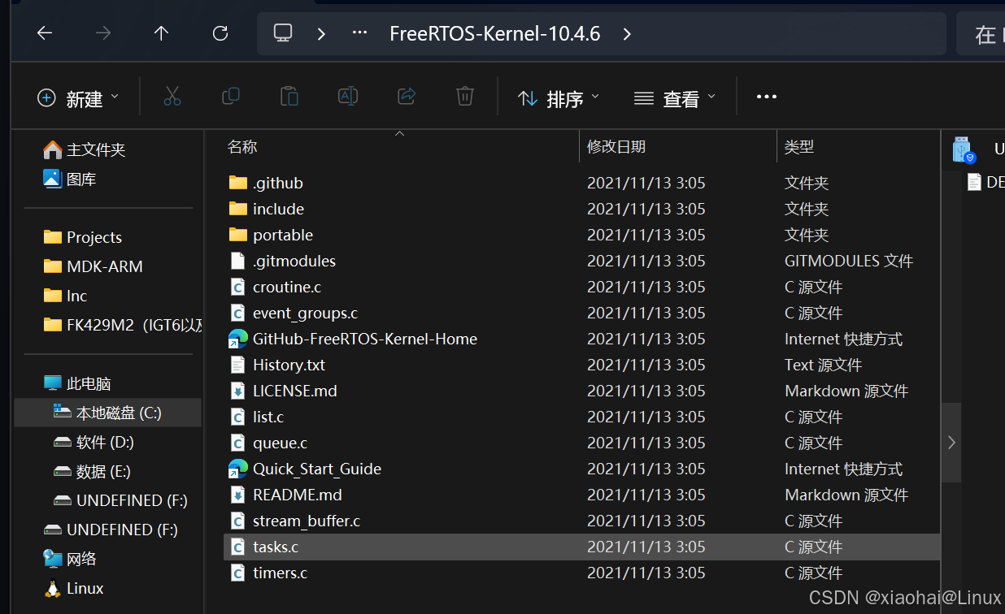1005x614 pixels.
Task: Click 'GITMODULES 文件' type cell
Action: click(x=849, y=261)
